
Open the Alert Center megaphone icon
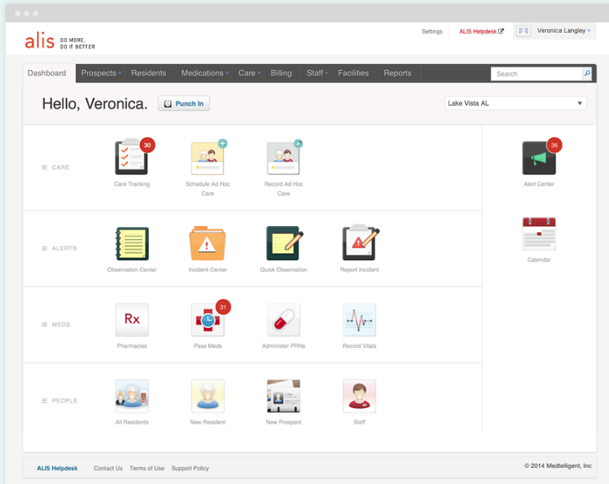[x=539, y=158]
